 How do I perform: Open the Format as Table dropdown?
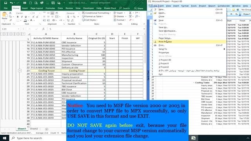(x=93, y=16)
